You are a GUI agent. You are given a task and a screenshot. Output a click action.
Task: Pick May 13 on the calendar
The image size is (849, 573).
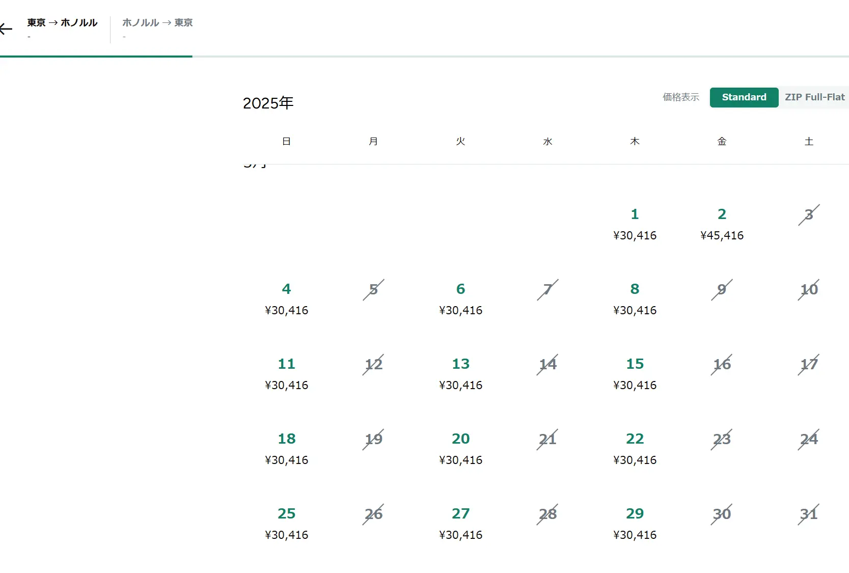pyautogui.click(x=460, y=374)
